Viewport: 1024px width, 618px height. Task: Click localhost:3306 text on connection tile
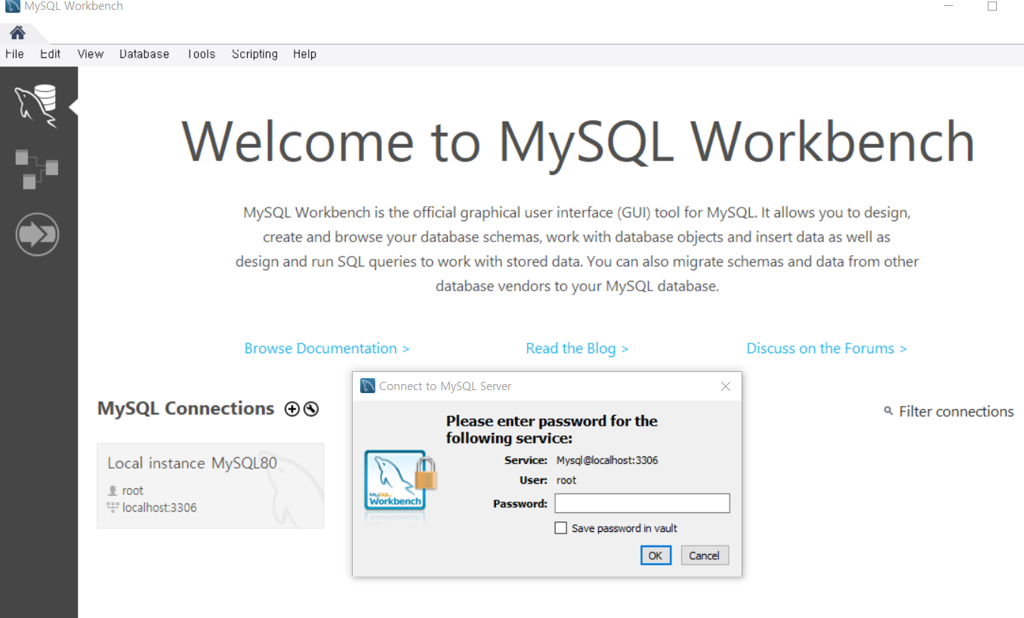click(159, 508)
